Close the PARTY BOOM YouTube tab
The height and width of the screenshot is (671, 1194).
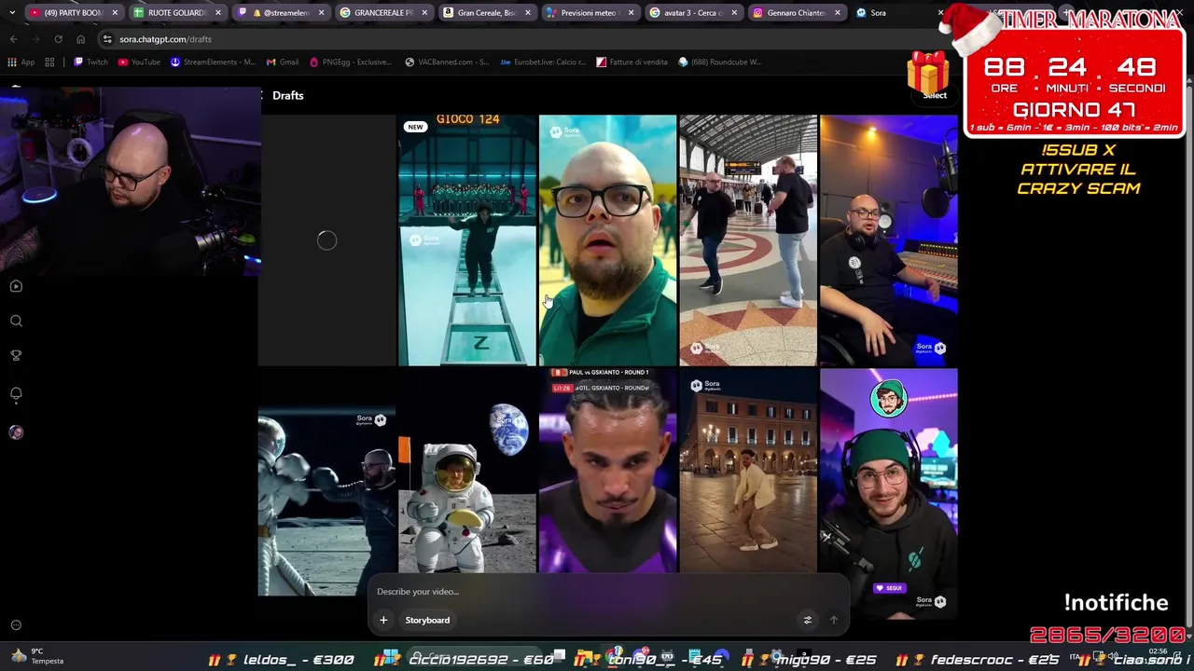[115, 13]
